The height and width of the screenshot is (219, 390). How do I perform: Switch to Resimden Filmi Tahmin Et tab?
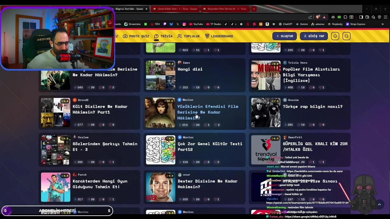coord(225,9)
